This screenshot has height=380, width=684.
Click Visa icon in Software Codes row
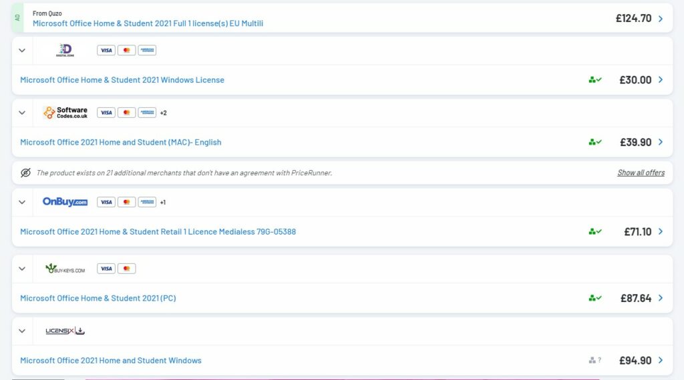[x=106, y=113]
